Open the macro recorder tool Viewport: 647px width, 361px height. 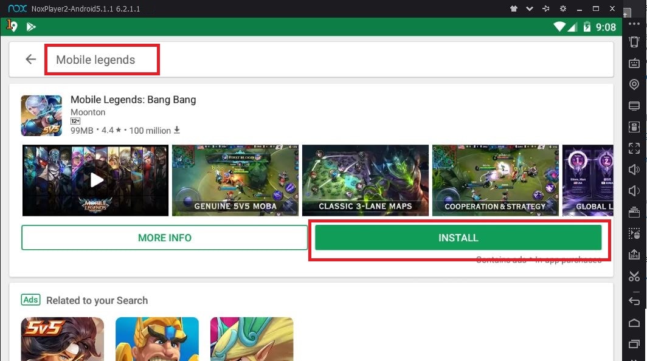634,233
